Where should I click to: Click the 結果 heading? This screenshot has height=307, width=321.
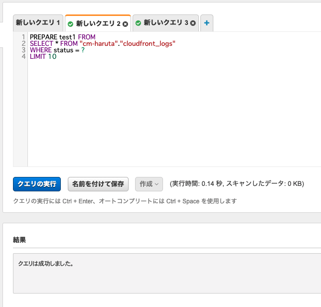[x=19, y=240]
